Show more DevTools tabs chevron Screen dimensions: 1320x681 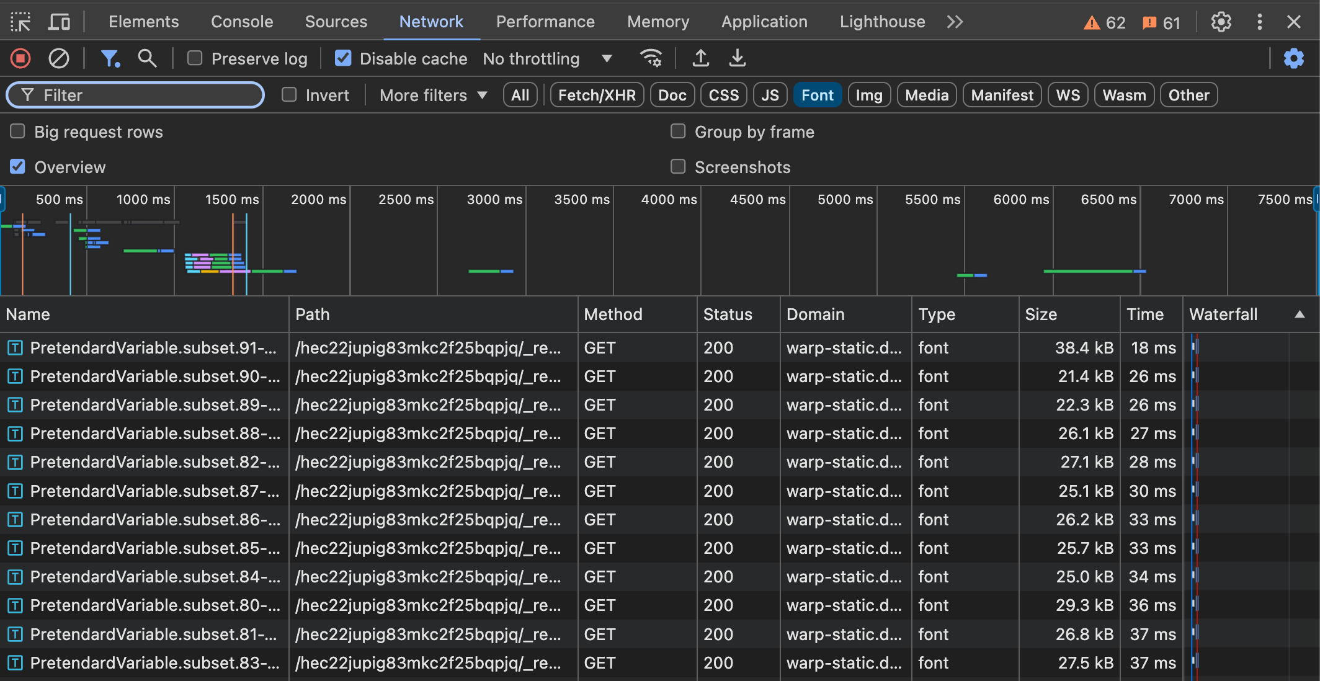point(955,22)
